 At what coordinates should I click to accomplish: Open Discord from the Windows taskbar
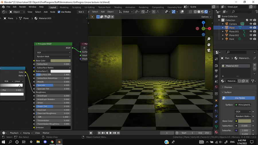(45, 142)
